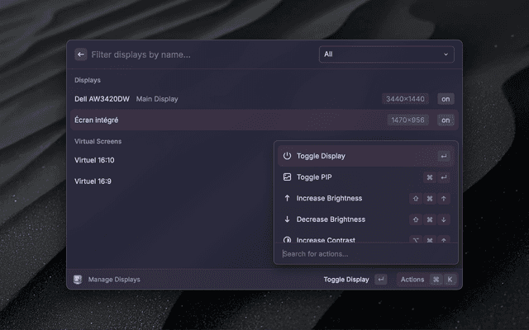Image resolution: width=529 pixels, height=330 pixels.
Task: Toggle the Dell AW3420DW on badge
Action: point(446,99)
